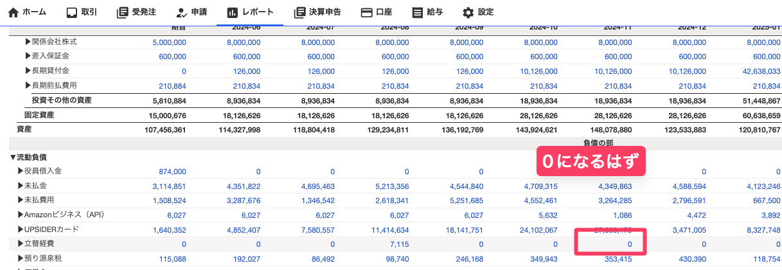
Task: Open 未払金 value 4,351,822
Action: click(x=244, y=186)
